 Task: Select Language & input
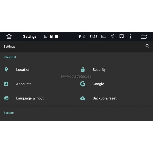tap(30, 98)
